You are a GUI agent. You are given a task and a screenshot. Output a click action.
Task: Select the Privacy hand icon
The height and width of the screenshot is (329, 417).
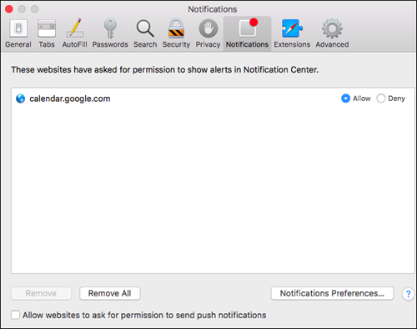pyautogui.click(x=208, y=33)
